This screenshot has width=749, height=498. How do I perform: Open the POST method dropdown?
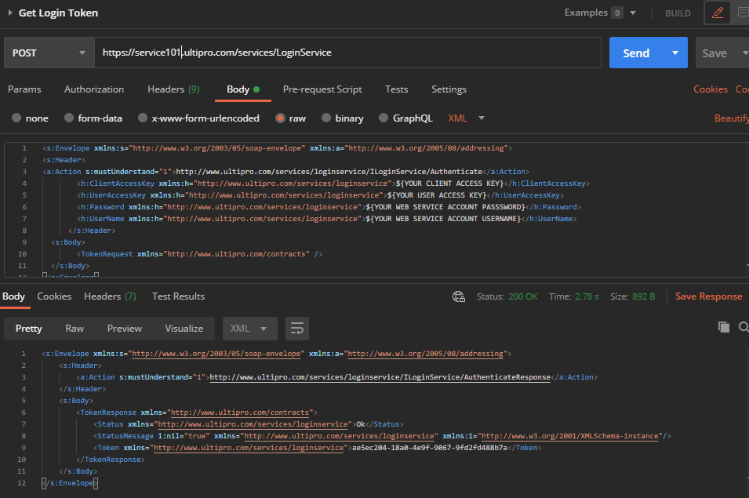coord(49,53)
